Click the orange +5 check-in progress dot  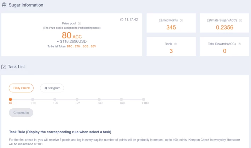coord(10,99)
